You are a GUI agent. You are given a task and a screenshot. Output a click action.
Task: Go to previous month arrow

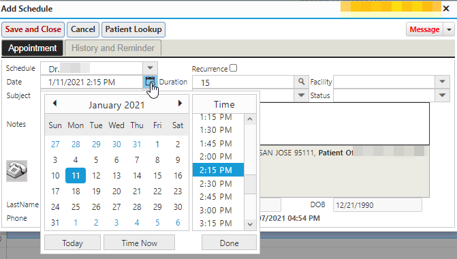[54, 103]
